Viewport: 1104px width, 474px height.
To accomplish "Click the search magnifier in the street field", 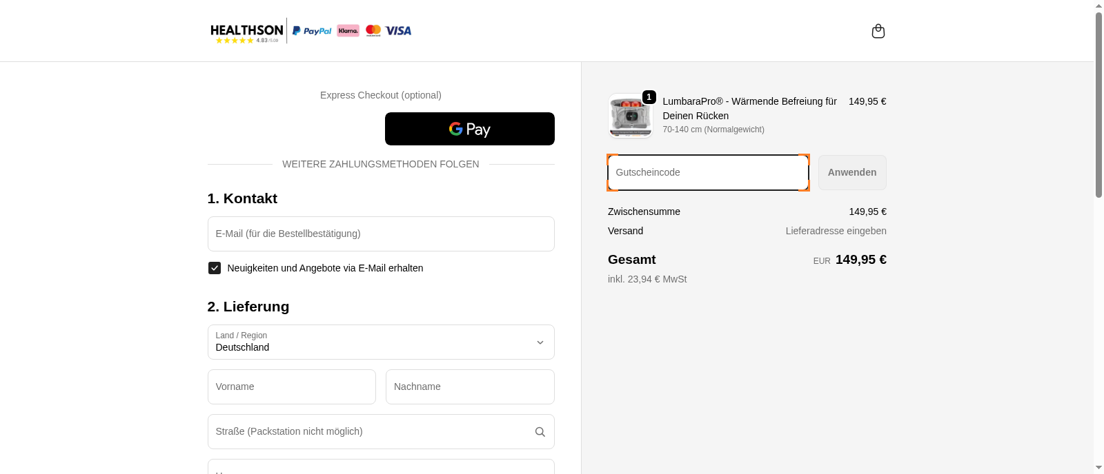I will pos(540,431).
